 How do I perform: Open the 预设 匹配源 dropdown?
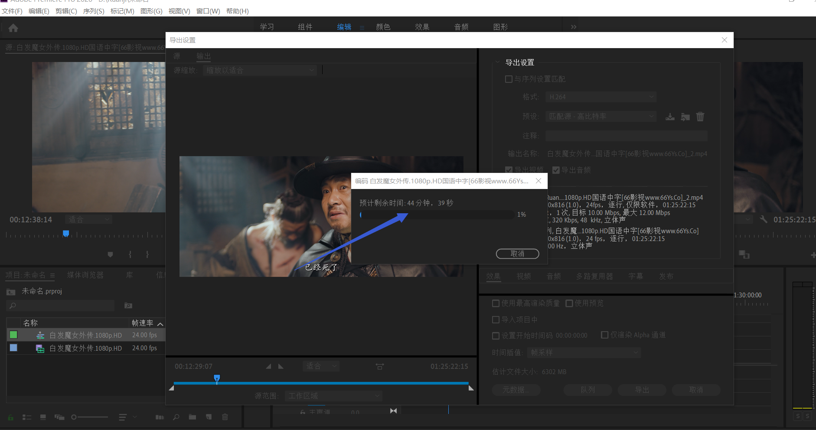601,116
